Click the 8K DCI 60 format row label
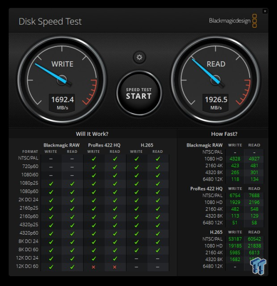Viewport: 277px width, 286px height. pos(29,249)
